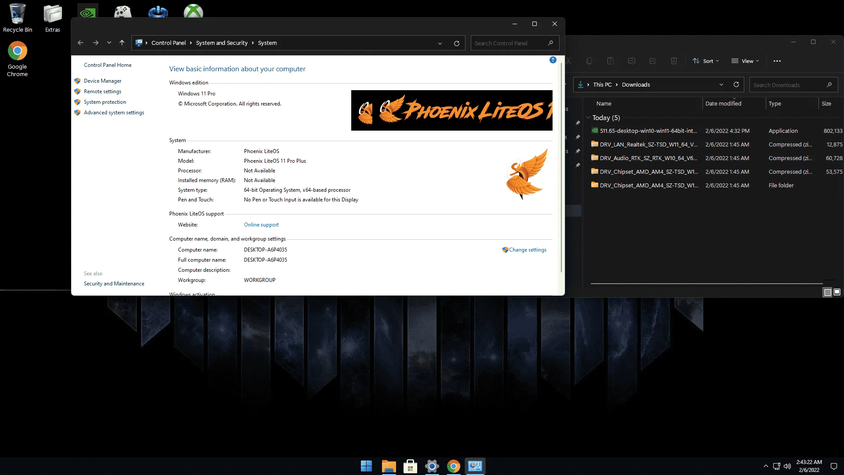The width and height of the screenshot is (844, 475).
Task: Select the Control Panel breadcrumb
Action: [168, 43]
